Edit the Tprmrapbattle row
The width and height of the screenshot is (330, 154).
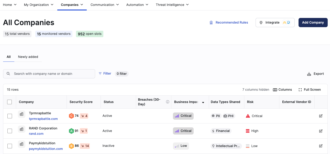click(x=321, y=116)
